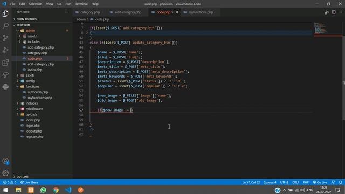The image size is (345, 194).
Task: Open the Explorer view in activity bar
Action: 5,13
